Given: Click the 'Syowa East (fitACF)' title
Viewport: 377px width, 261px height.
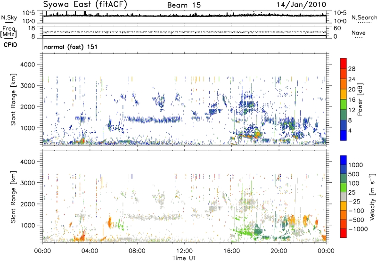Looking at the screenshot, I should [x=85, y=4].
